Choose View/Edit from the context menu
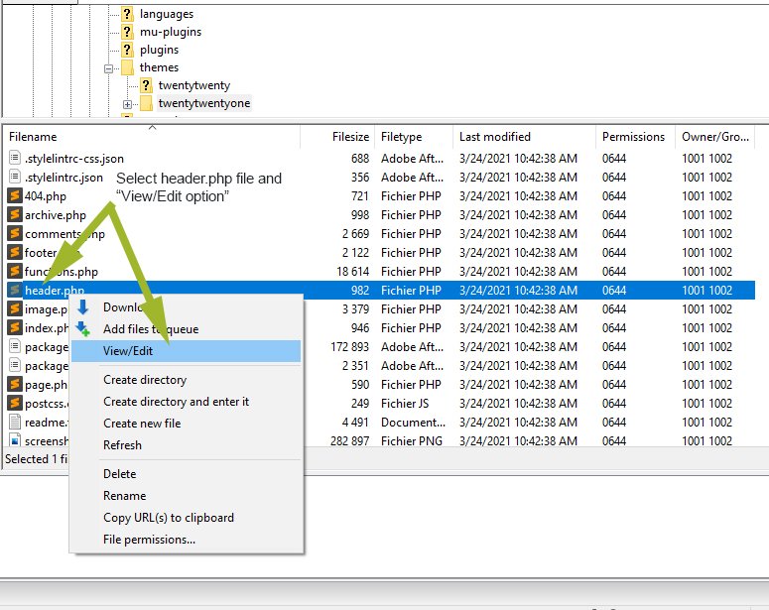 128,351
